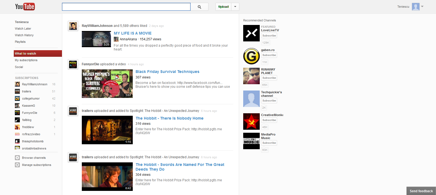The height and width of the screenshot is (195, 436).
Task: Play The Hobbit There Is Nobody Home thumbnail
Action: [x=107, y=130]
